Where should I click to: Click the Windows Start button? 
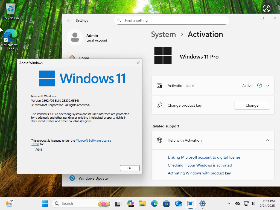tap(45, 203)
